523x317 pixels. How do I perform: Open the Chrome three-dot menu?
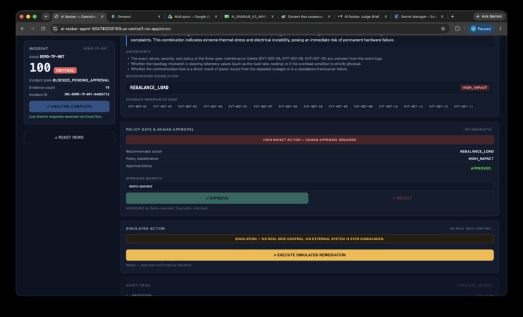pos(500,29)
